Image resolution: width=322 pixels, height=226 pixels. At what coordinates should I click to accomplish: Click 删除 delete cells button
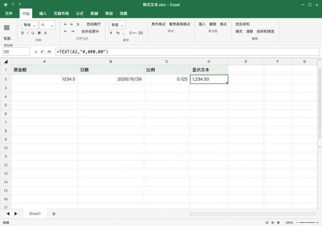(213, 24)
